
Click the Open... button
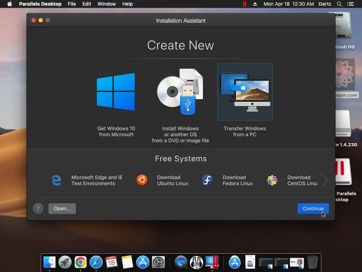click(62, 209)
